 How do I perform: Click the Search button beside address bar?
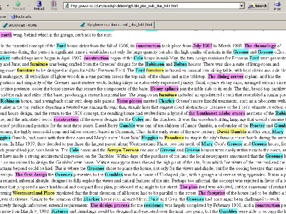258,6
